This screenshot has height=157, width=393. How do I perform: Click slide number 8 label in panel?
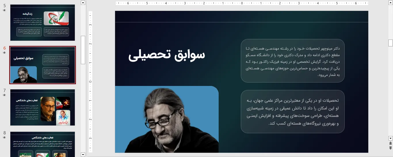coord(5,133)
